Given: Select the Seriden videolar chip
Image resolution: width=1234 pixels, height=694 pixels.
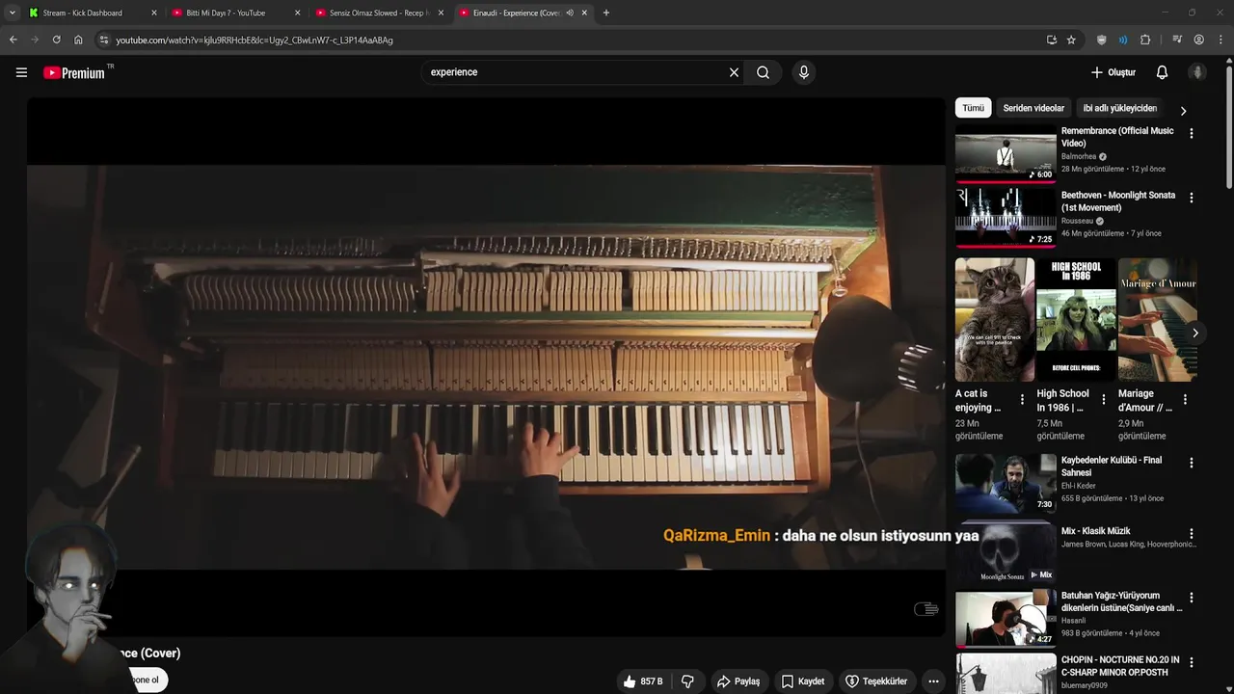Looking at the screenshot, I should [1033, 108].
